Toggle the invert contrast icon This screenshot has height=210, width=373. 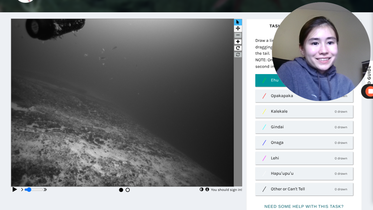tap(201, 189)
